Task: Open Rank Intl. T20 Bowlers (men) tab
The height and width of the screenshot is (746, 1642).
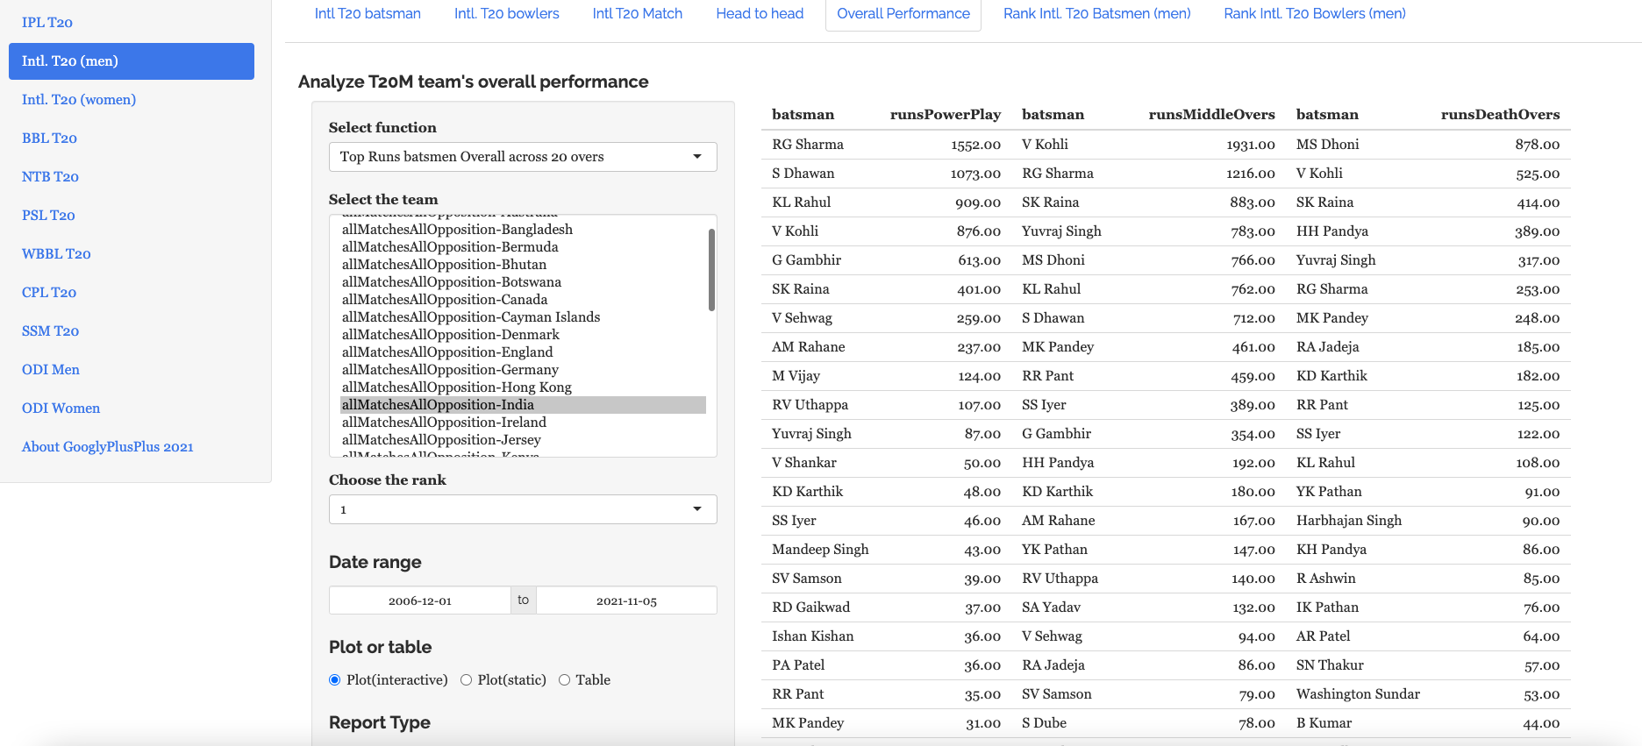Action: 1314,14
